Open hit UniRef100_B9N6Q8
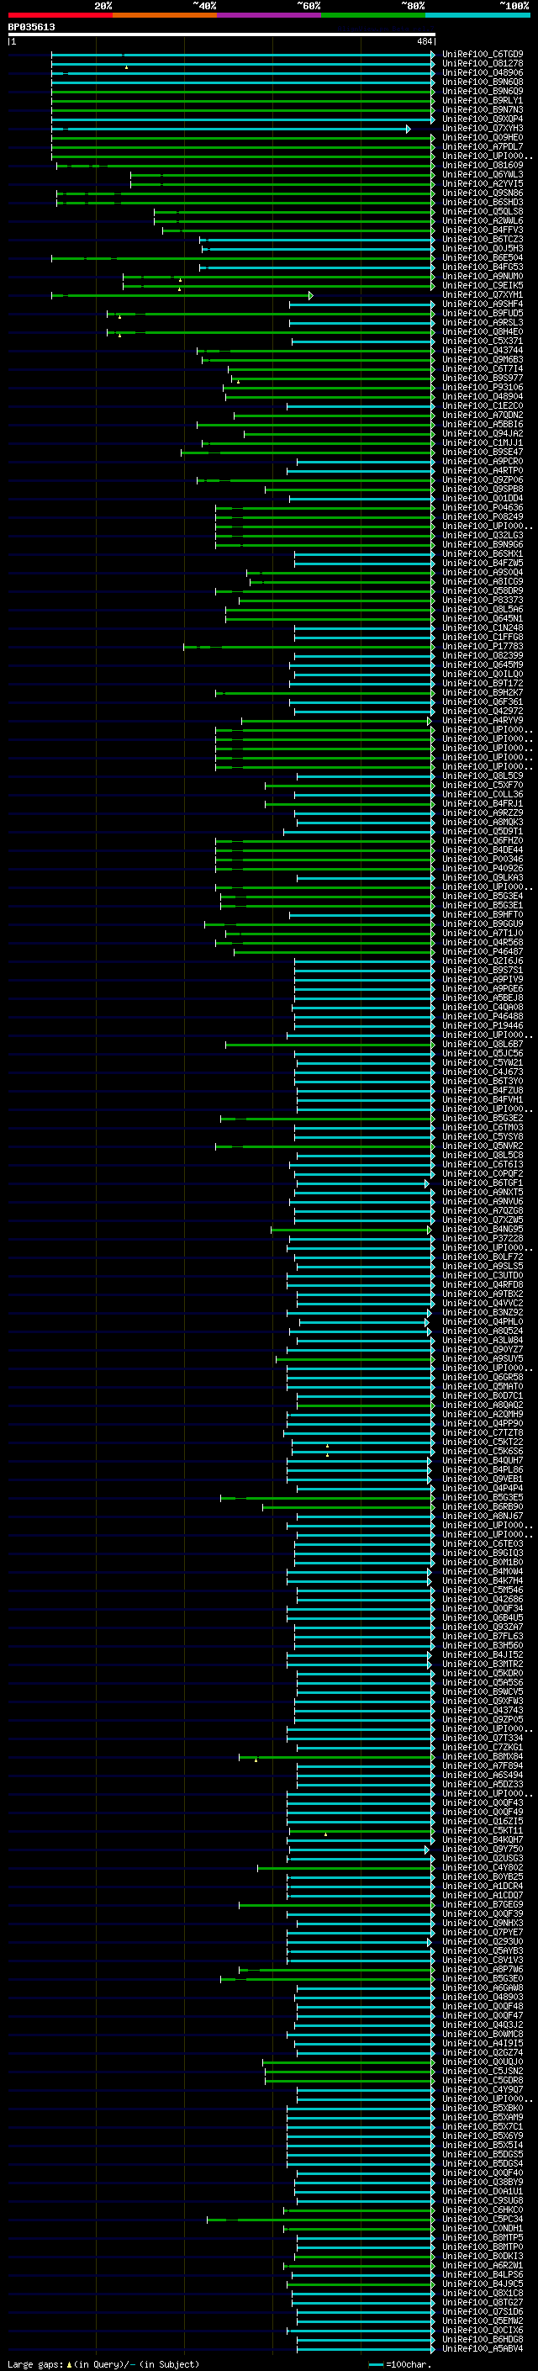 [483, 82]
